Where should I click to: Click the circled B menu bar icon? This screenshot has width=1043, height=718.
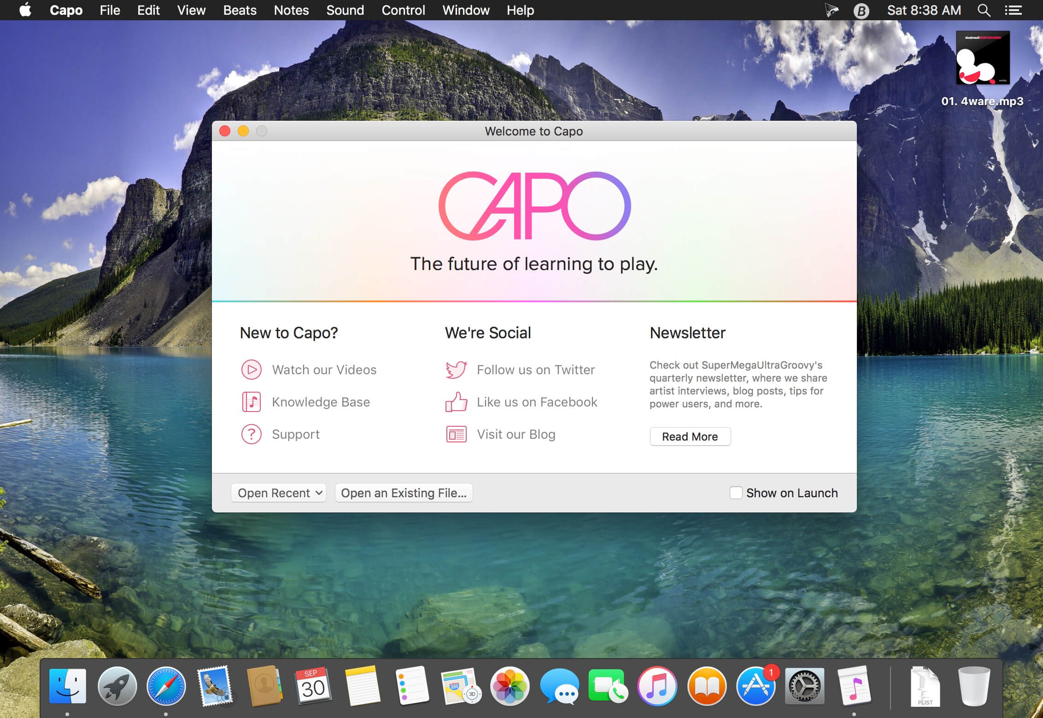coord(861,10)
